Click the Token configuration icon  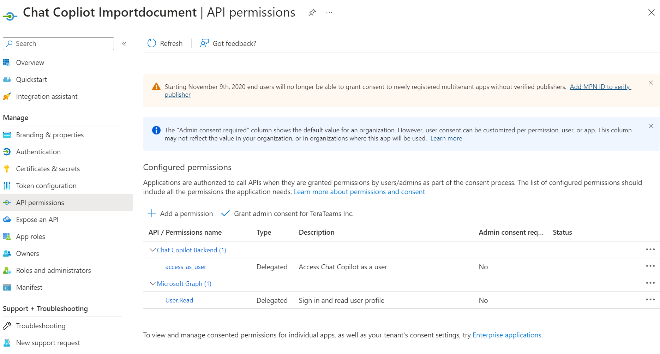pyautogui.click(x=7, y=186)
